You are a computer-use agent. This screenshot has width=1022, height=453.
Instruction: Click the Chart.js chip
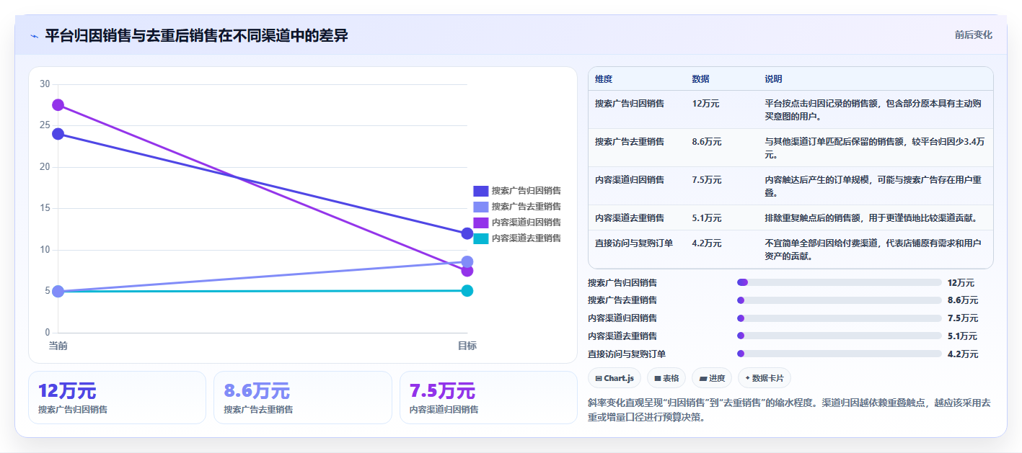coord(614,378)
